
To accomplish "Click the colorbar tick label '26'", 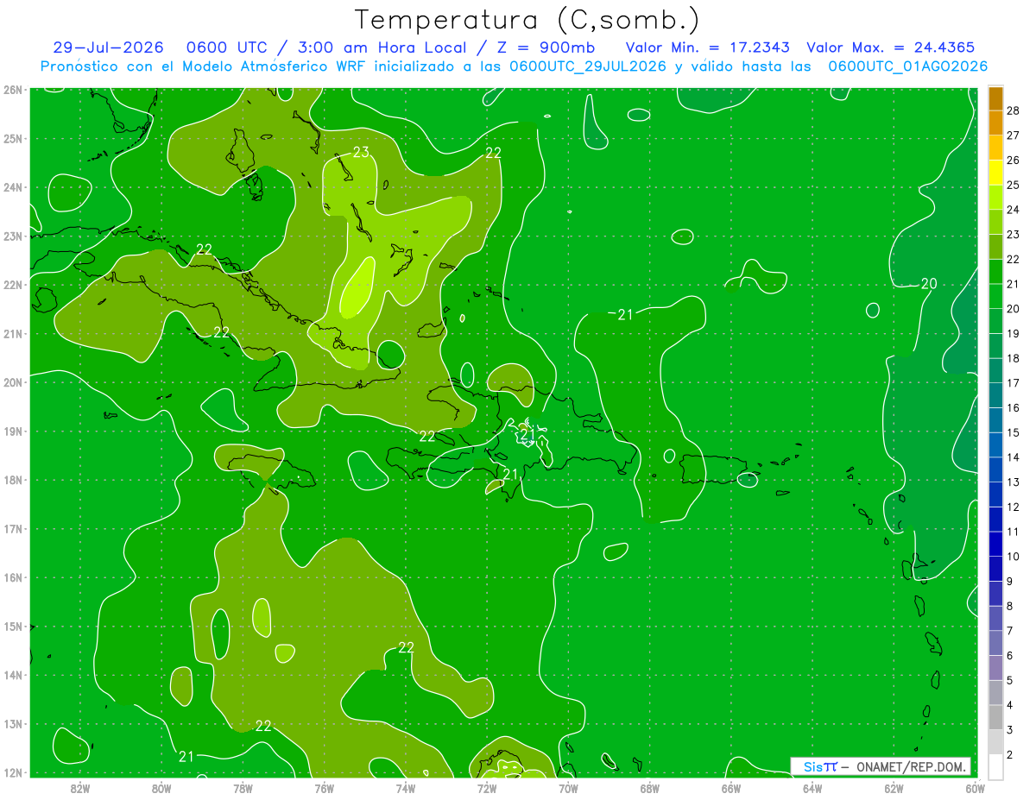I will click(x=1014, y=160).
